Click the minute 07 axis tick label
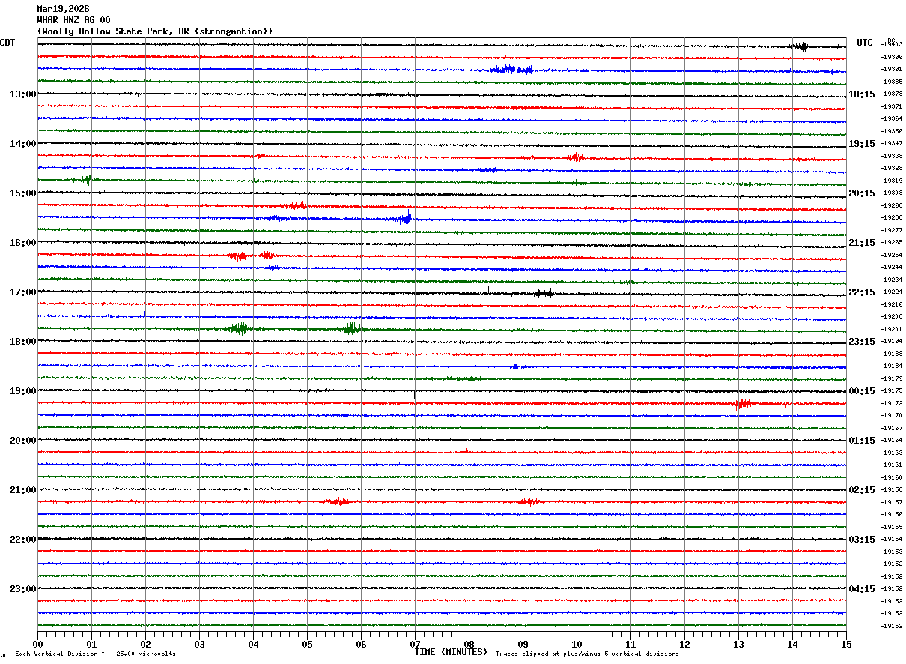Viewport: 906px width, 664px height. pos(415,644)
